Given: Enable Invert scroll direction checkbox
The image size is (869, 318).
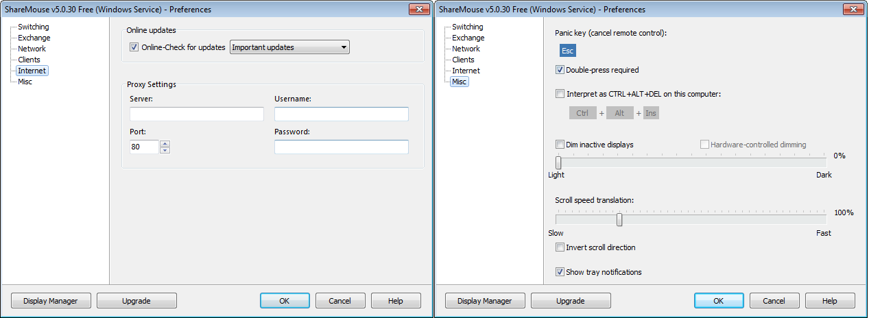Looking at the screenshot, I should click(560, 247).
